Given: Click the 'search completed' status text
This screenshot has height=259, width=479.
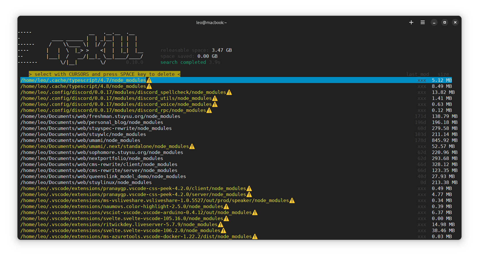Looking at the screenshot, I should click(x=183, y=62).
